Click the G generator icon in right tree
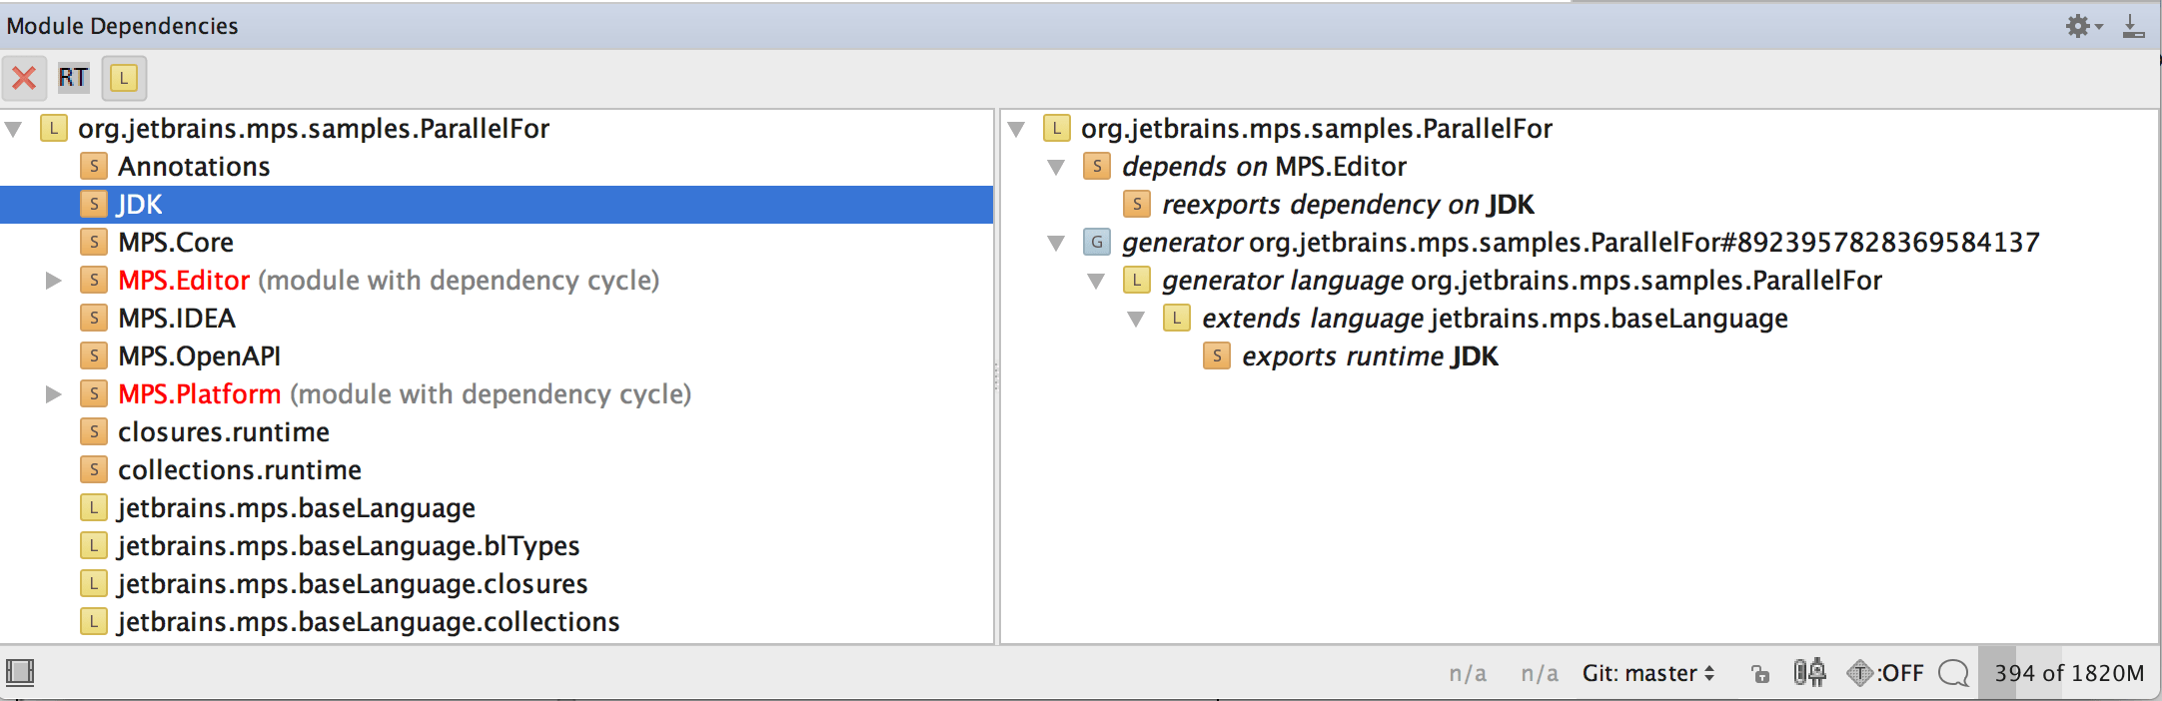This screenshot has width=2162, height=701. [1097, 243]
